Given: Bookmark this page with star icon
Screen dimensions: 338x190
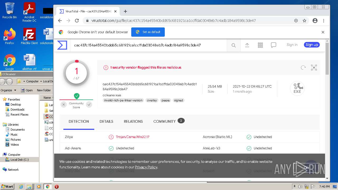Looking at the screenshot, I should tap(304, 21).
